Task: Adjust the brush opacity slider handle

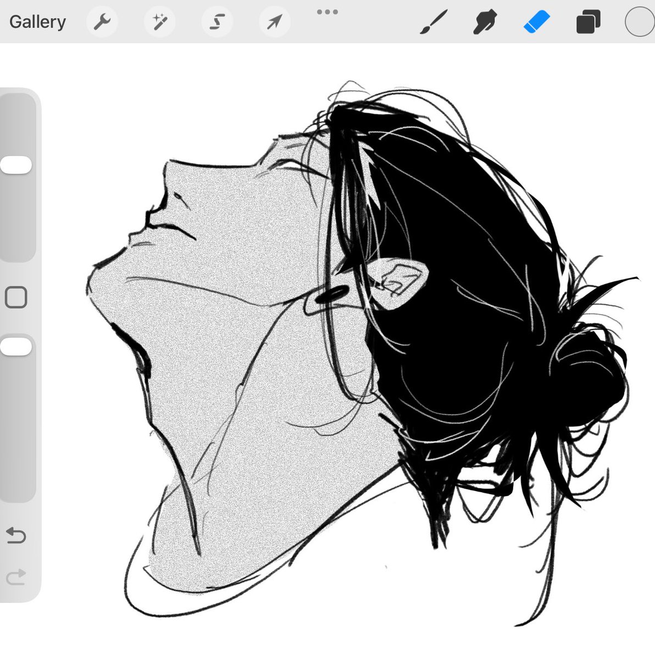Action: [16, 346]
